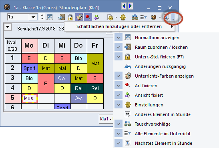Toggle the Tauschvorschläge menu checkmark
Viewport: 219px width, 148px height.
click(119, 124)
